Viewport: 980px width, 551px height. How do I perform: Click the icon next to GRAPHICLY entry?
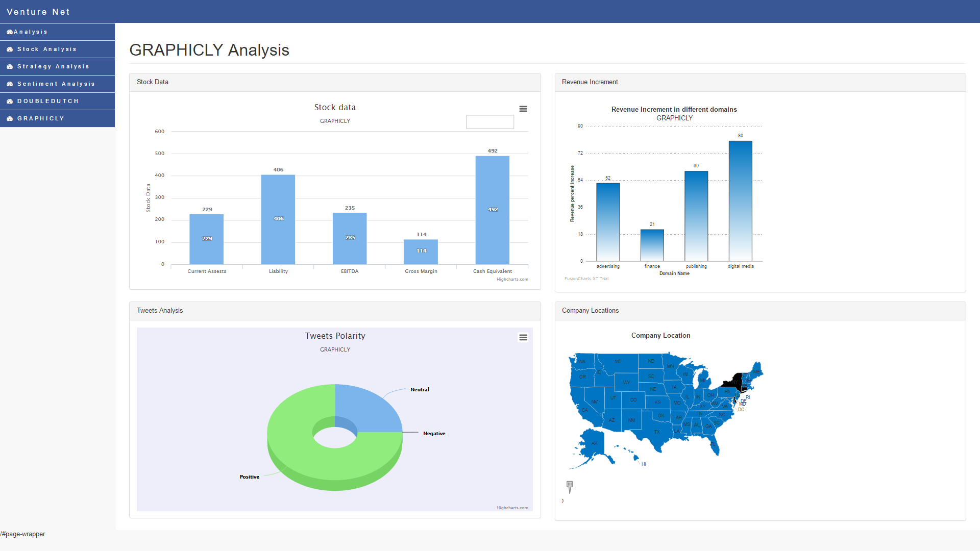click(10, 119)
